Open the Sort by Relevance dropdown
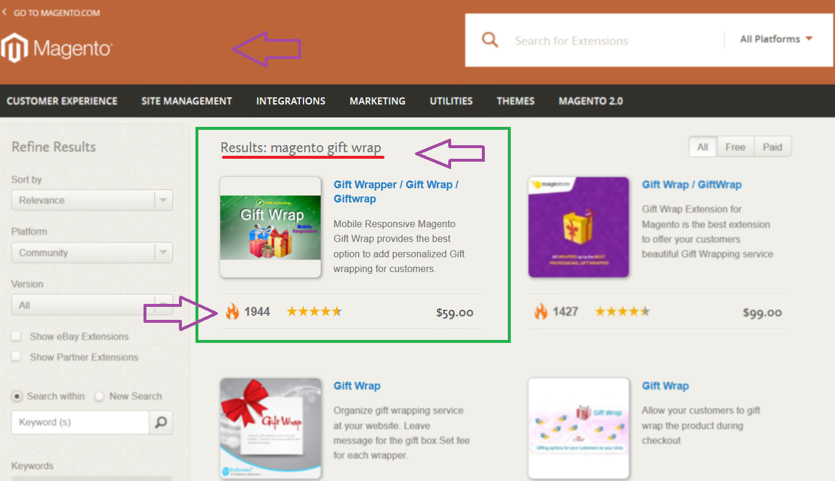 pos(92,200)
